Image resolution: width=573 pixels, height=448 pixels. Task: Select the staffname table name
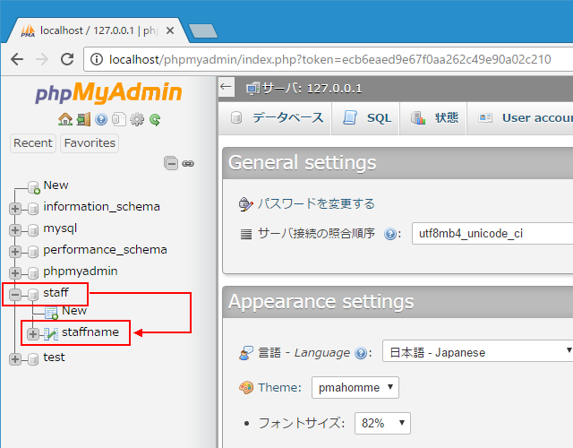click(x=90, y=332)
